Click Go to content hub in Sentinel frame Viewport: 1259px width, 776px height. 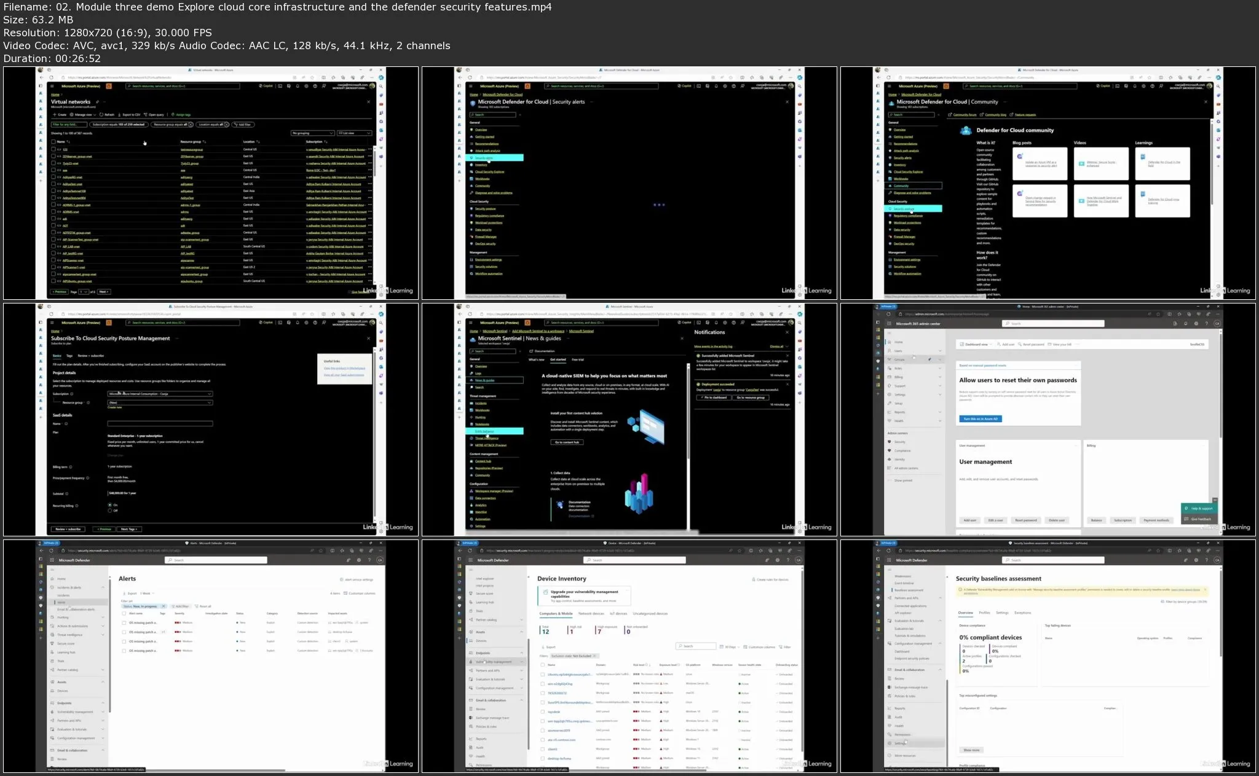567,442
